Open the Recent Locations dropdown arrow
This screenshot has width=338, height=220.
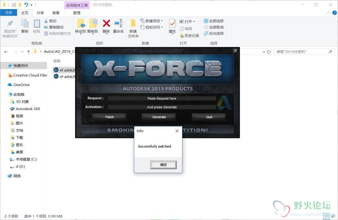(22, 52)
